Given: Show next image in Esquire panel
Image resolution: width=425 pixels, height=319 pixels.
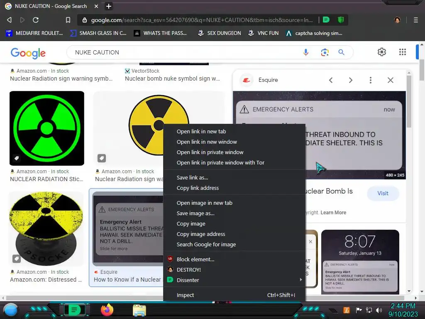Looking at the screenshot, I should pos(350,80).
